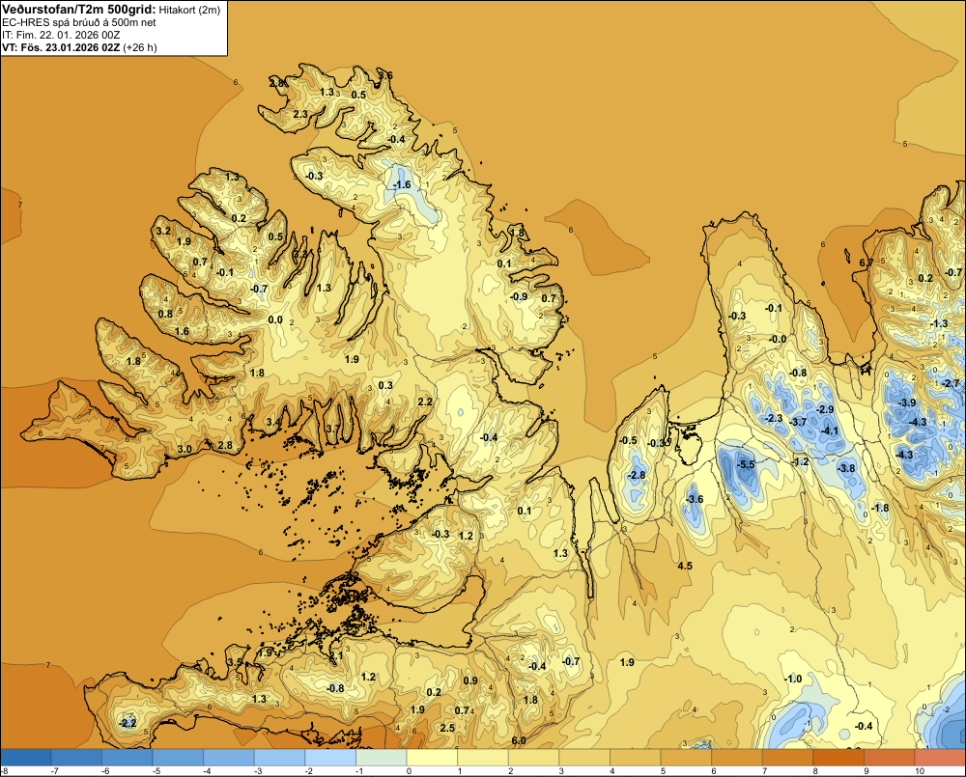Click the legend scale label '0'

click(409, 771)
